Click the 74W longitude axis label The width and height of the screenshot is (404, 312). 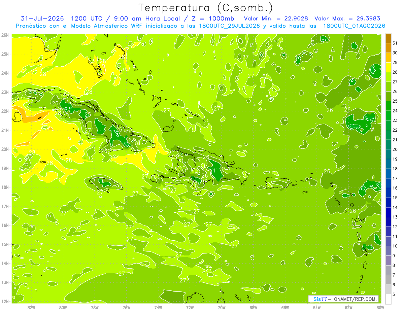pyautogui.click(x=158, y=307)
